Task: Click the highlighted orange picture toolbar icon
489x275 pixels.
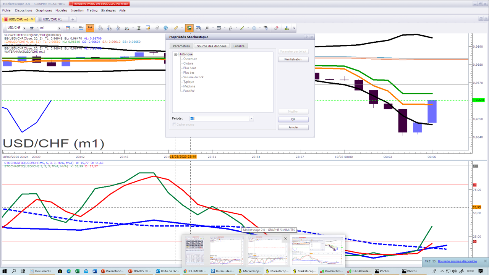Action: 189,28
